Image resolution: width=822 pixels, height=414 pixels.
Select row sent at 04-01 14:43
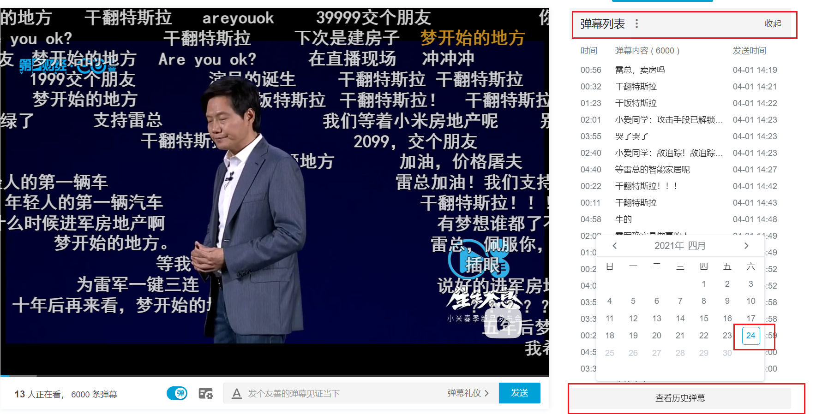tap(680, 203)
